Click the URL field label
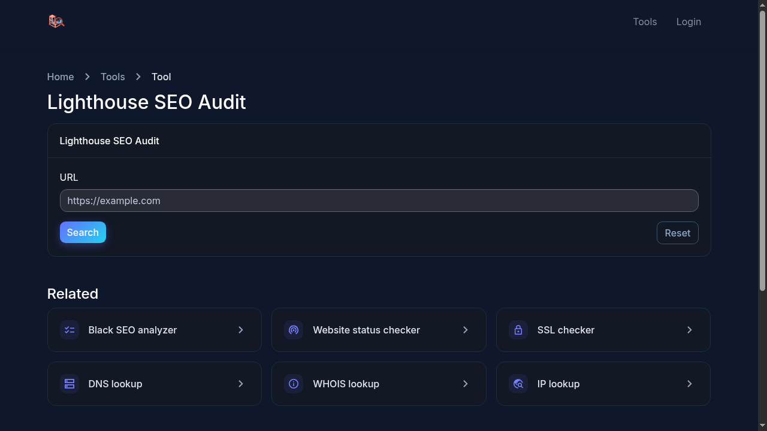The height and width of the screenshot is (431, 767). point(69,177)
